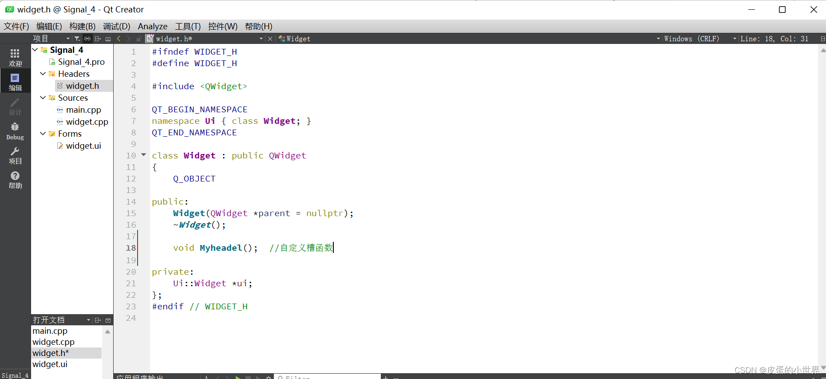
Task: Select main.cpp in the Sources folder
Action: (83, 110)
